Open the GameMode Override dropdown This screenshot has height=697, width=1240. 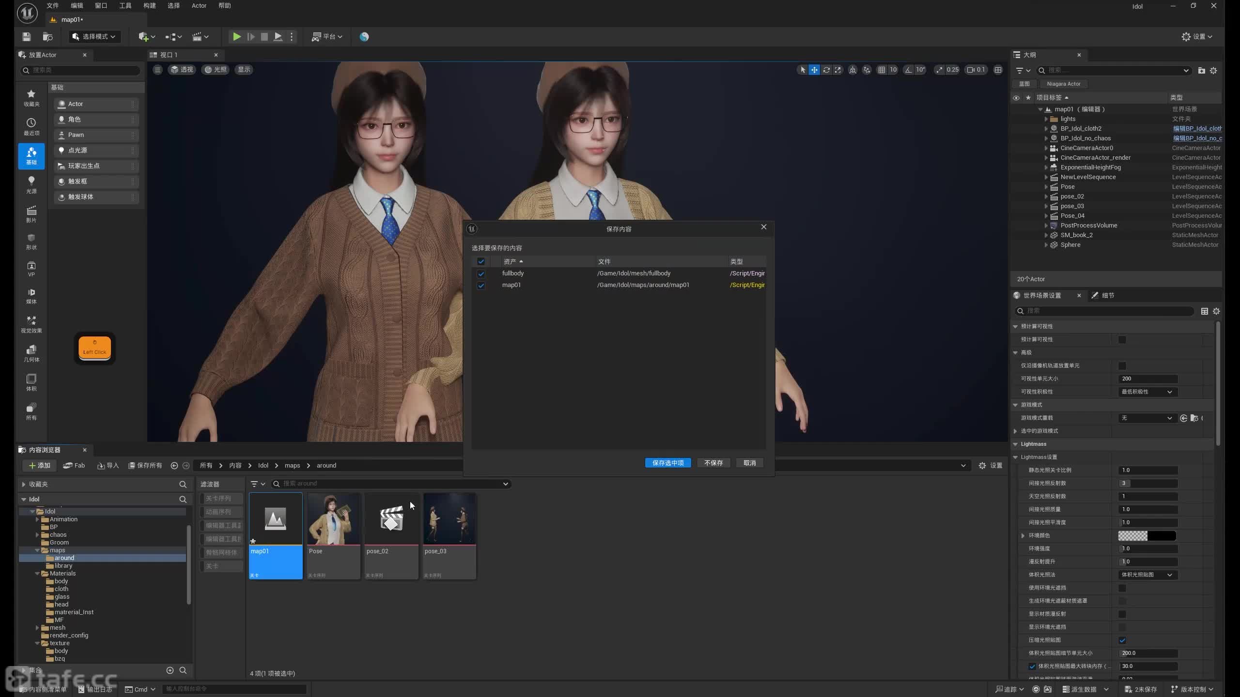coord(1148,418)
